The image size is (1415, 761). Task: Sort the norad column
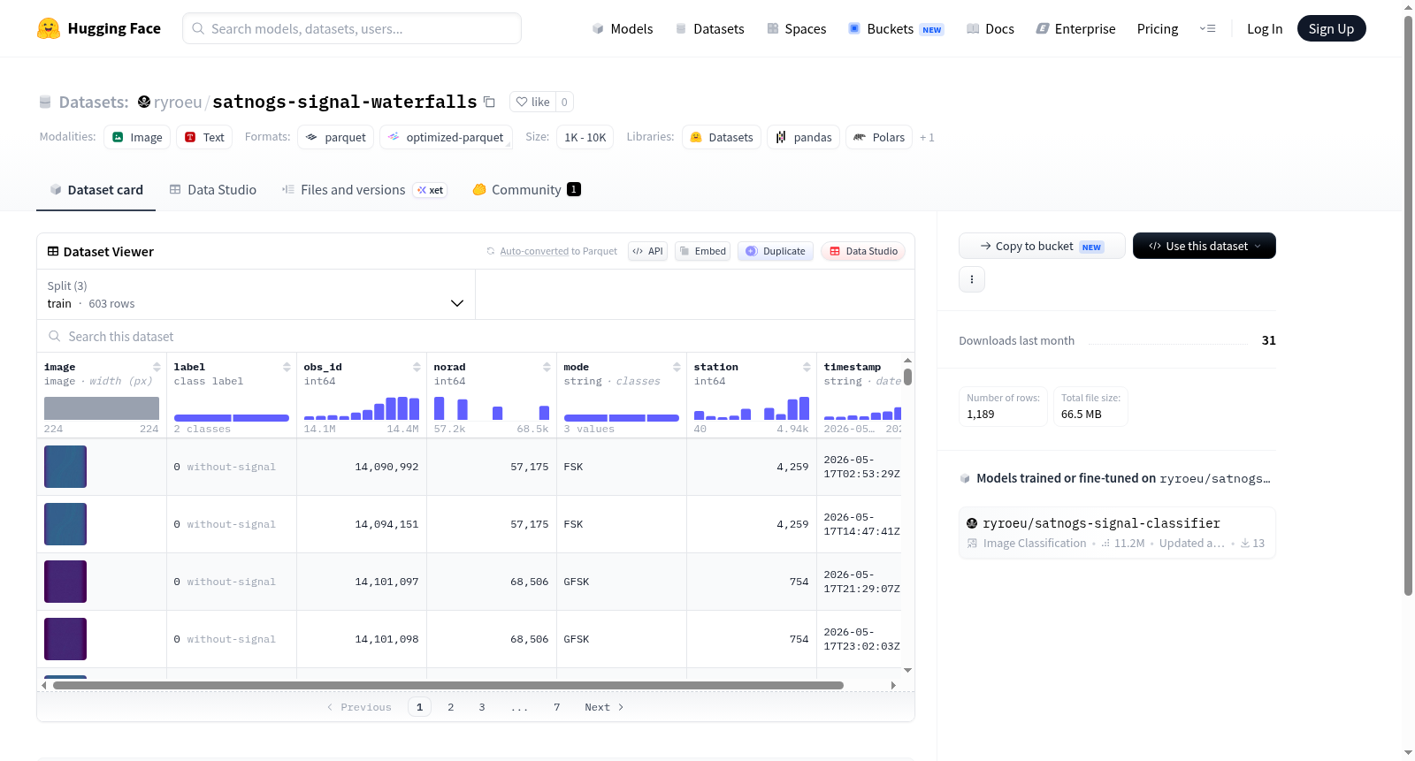click(547, 367)
